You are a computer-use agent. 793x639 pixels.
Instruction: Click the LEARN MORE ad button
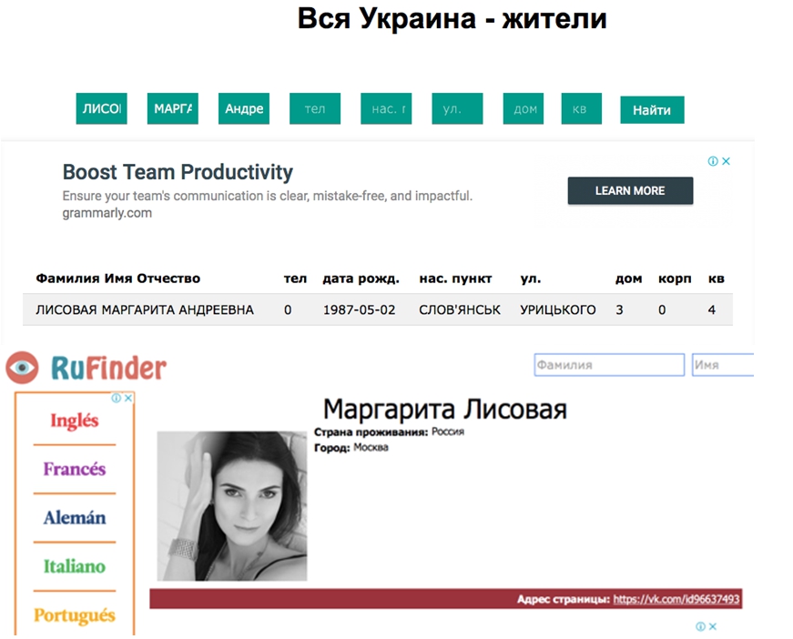(630, 190)
